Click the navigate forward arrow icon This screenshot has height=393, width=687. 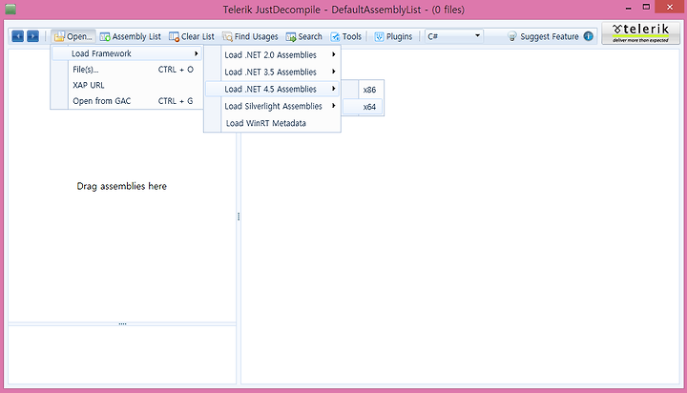click(32, 36)
